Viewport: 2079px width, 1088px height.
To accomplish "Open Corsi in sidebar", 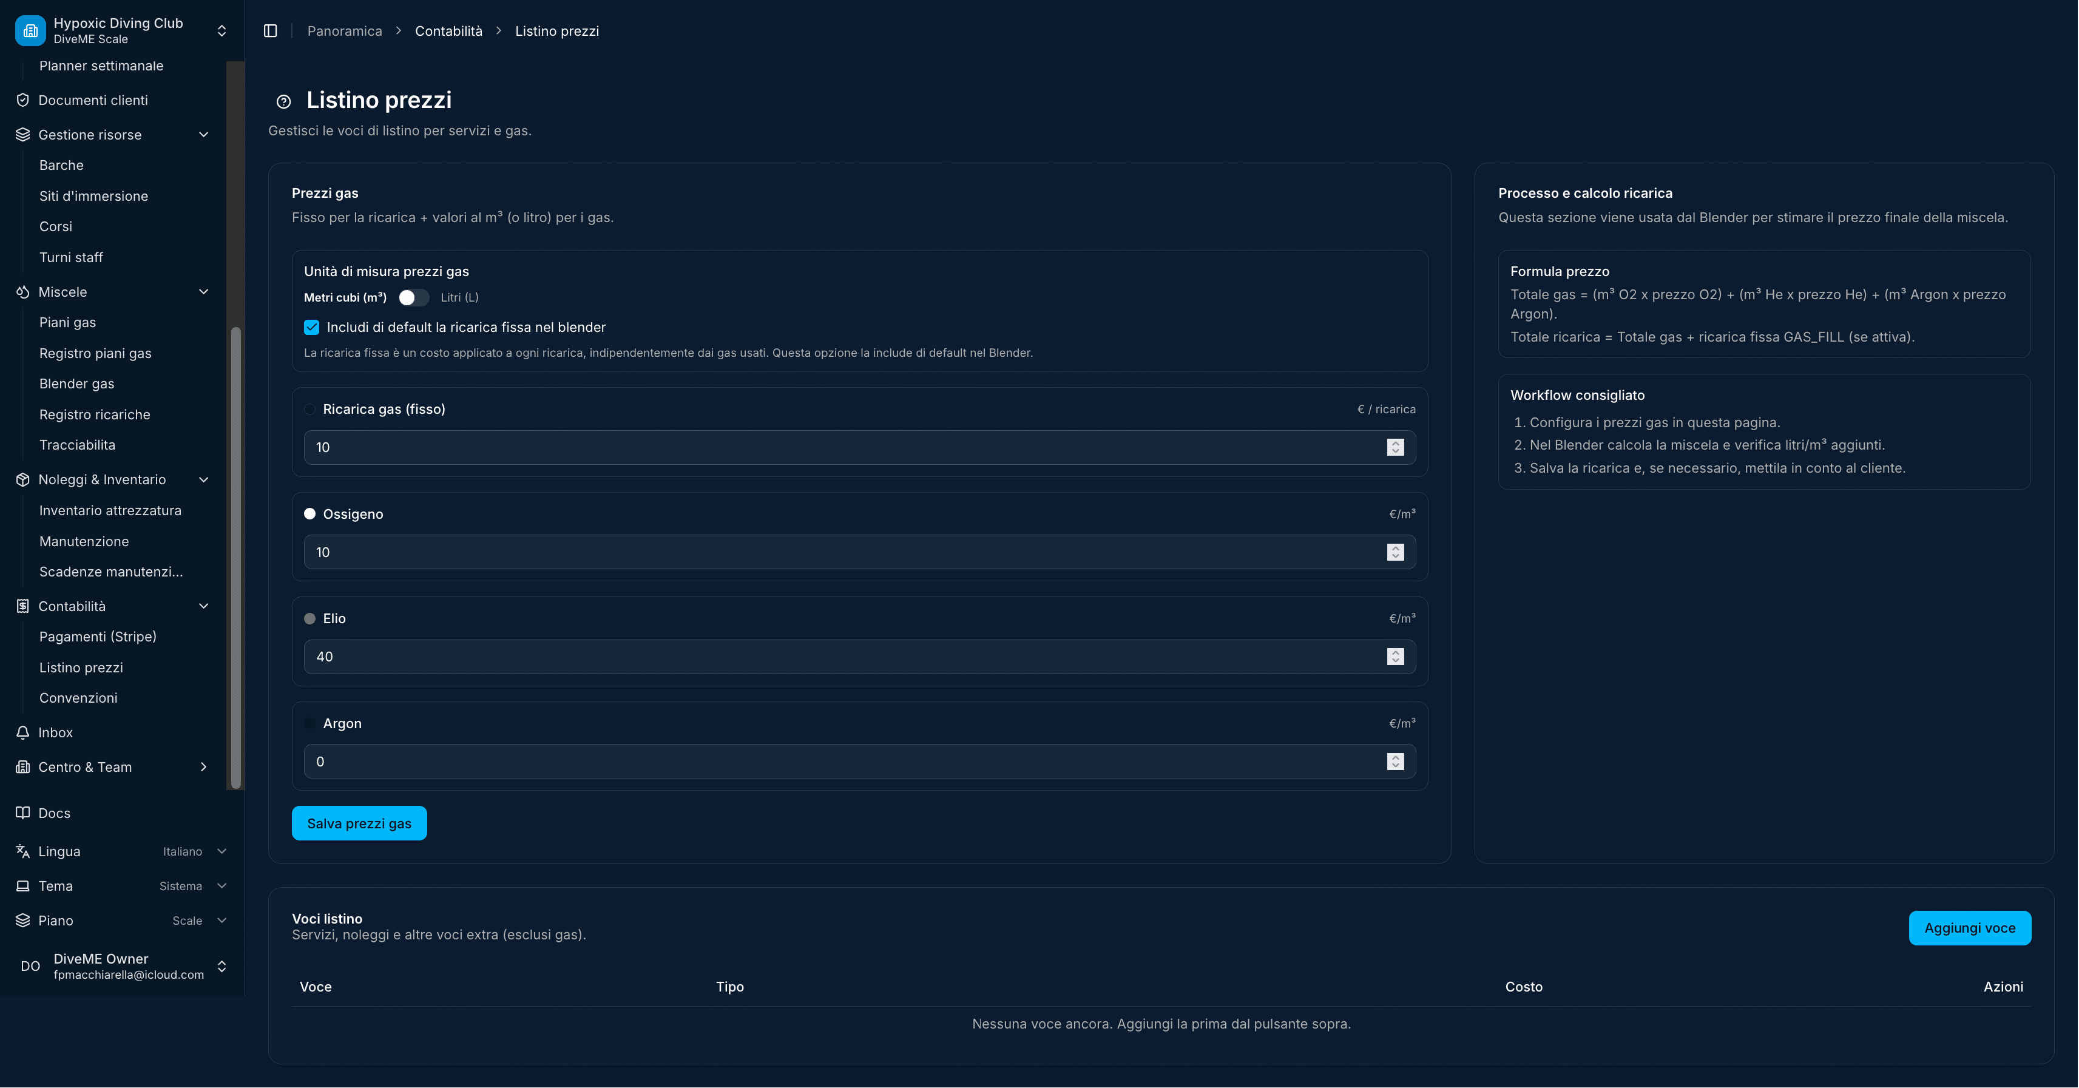I will [x=56, y=226].
